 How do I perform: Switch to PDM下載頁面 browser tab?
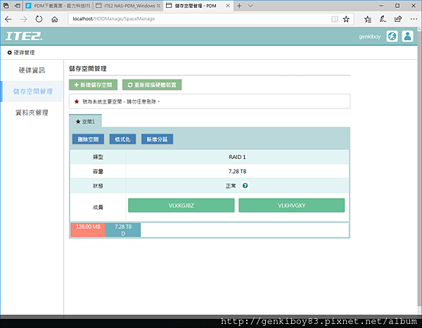[x=58, y=6]
